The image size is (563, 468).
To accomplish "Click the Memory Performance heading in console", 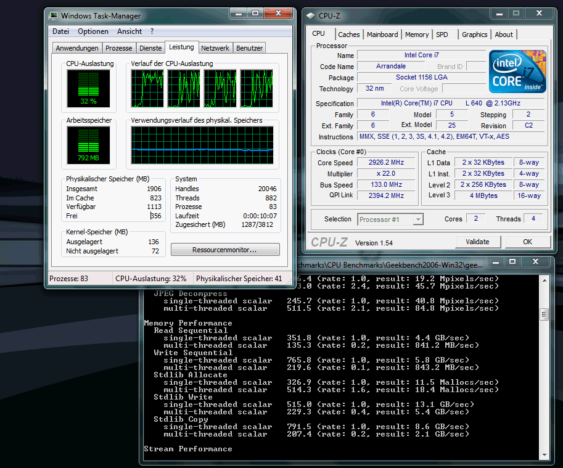I will click(188, 323).
